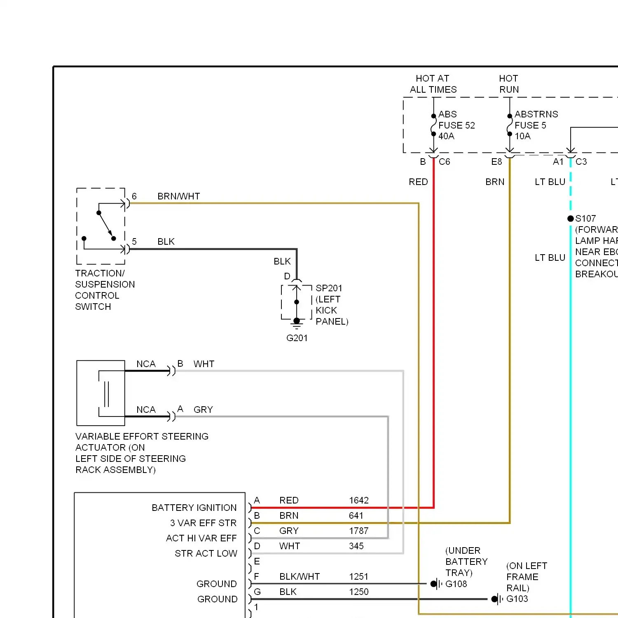This screenshot has height=618, width=618.
Task: Click switch pin number 5
Action: 134,242
